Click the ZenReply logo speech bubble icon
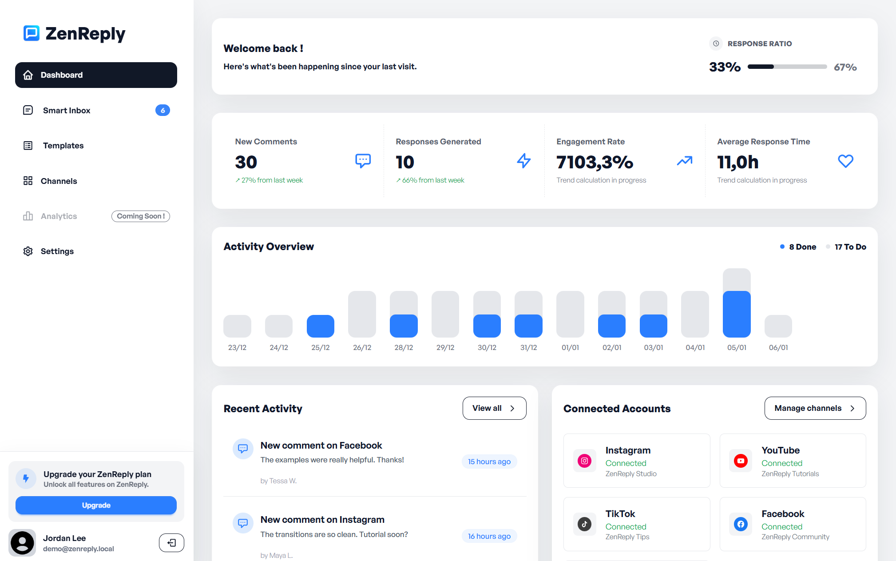 click(x=30, y=33)
